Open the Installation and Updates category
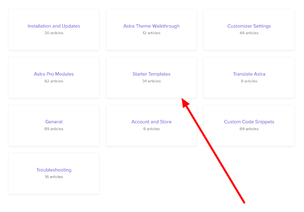Screen dimensions: 304x212 click(54, 26)
